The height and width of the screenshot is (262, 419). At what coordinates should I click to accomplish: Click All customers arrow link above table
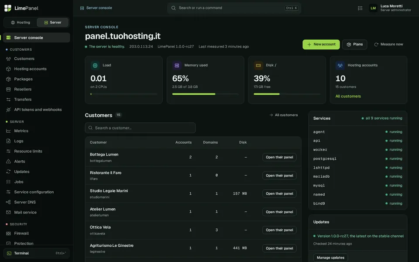coord(284,115)
